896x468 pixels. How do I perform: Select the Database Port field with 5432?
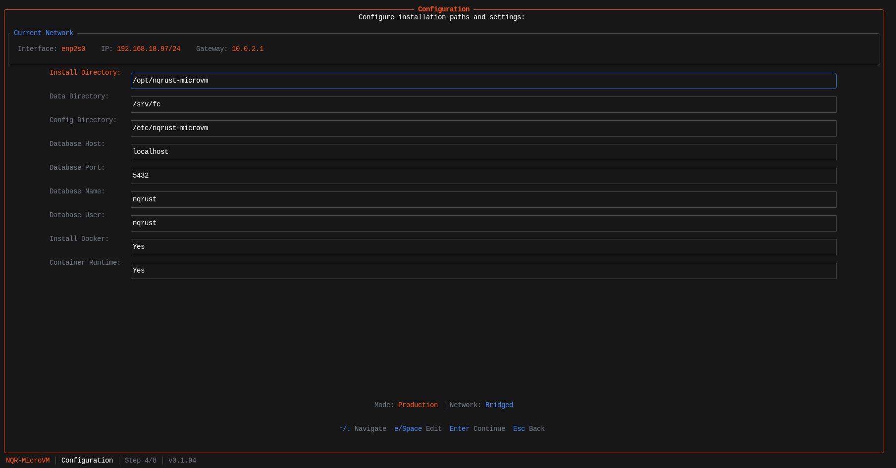point(483,176)
